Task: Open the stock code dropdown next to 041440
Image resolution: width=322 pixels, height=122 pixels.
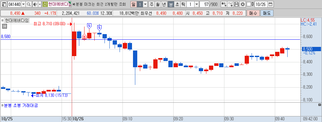Action: click(x=23, y=4)
